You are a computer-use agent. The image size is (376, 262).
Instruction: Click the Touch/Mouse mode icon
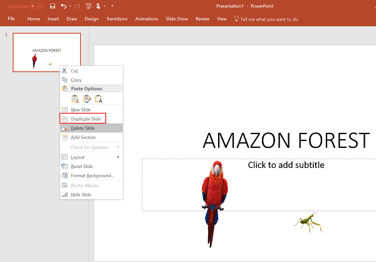coord(98,6)
